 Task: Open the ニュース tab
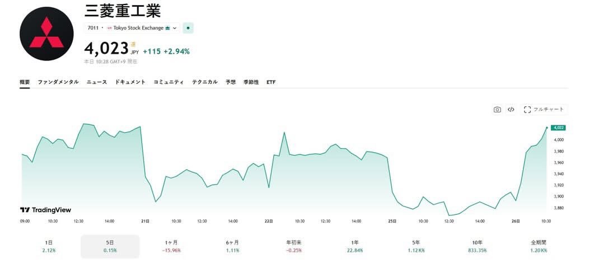tap(97, 82)
